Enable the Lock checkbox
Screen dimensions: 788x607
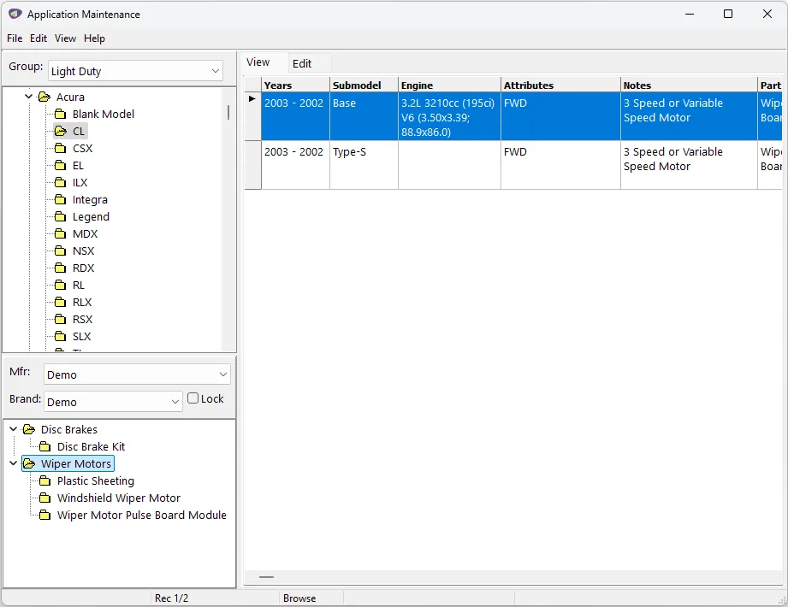tap(193, 398)
